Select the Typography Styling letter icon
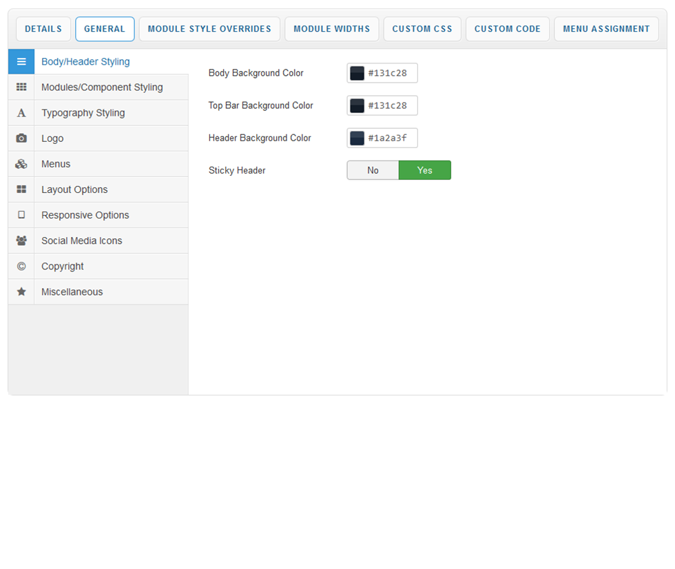The width and height of the screenshot is (675, 569). click(21, 113)
